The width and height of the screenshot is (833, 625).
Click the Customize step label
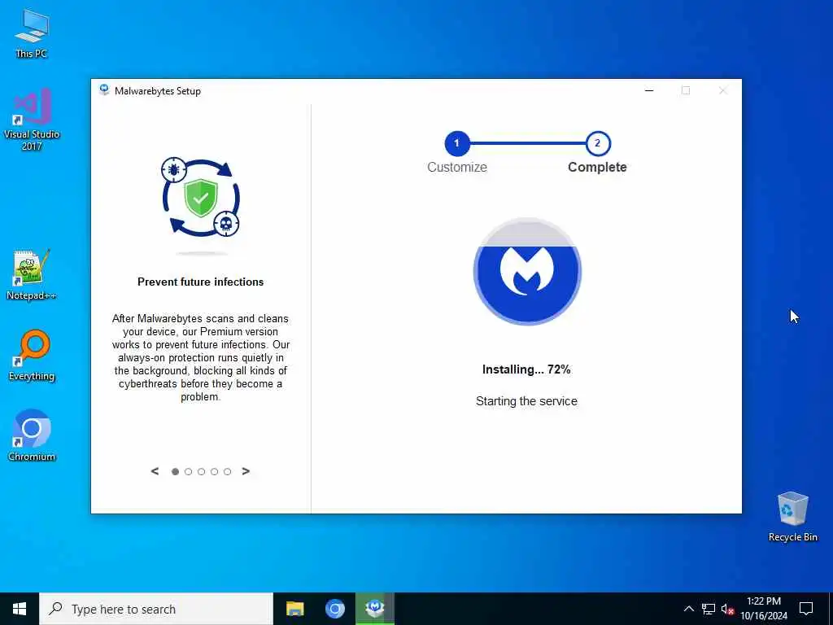point(457,167)
